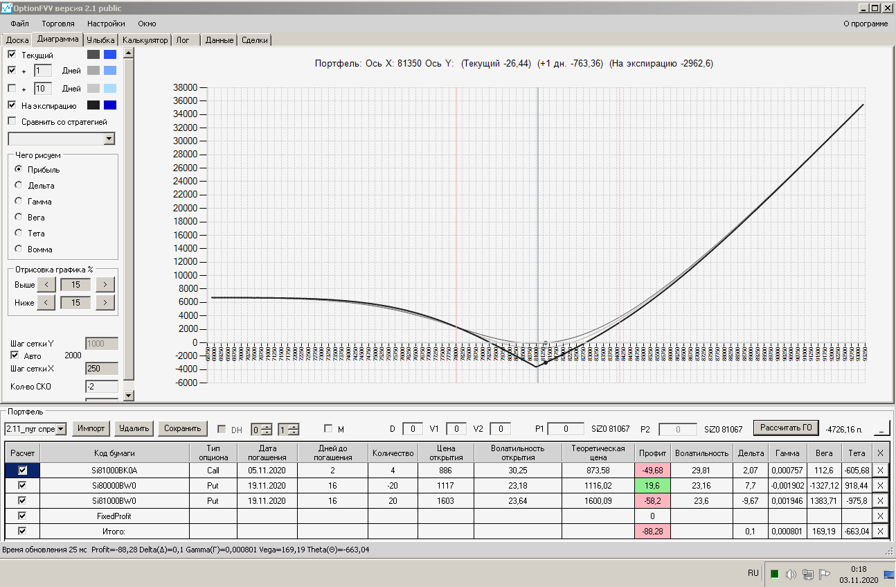Open the Файл menu

pos(19,24)
